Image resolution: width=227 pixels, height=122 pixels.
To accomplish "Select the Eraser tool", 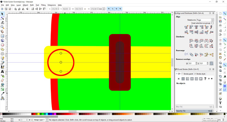I will pos(2,80).
